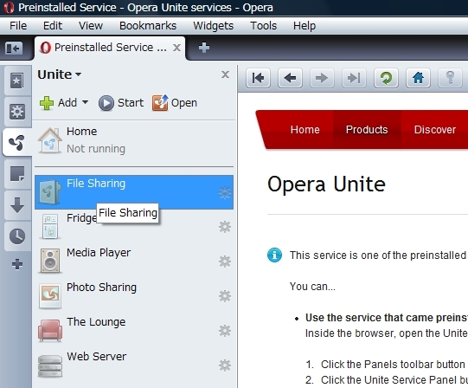Expand the Add dropdown arrow
Image resolution: width=468 pixels, height=388 pixels.
(x=85, y=102)
